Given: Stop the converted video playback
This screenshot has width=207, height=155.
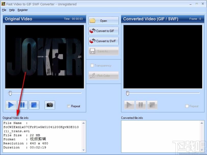Looking at the screenshot, I should (x=152, y=105).
